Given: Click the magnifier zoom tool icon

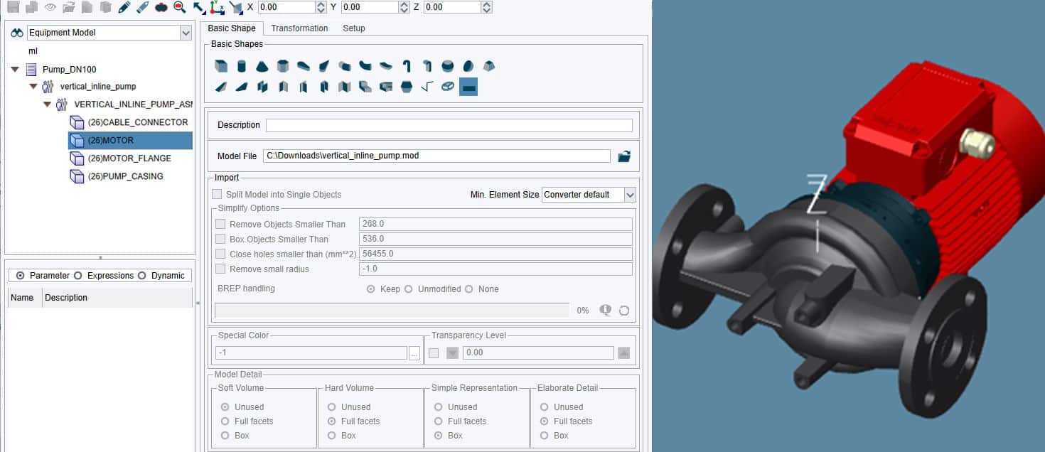Looking at the screenshot, I should [179, 7].
